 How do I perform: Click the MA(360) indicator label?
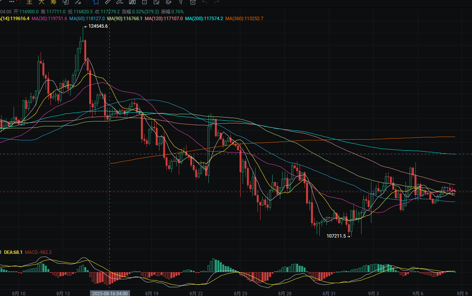click(245, 19)
